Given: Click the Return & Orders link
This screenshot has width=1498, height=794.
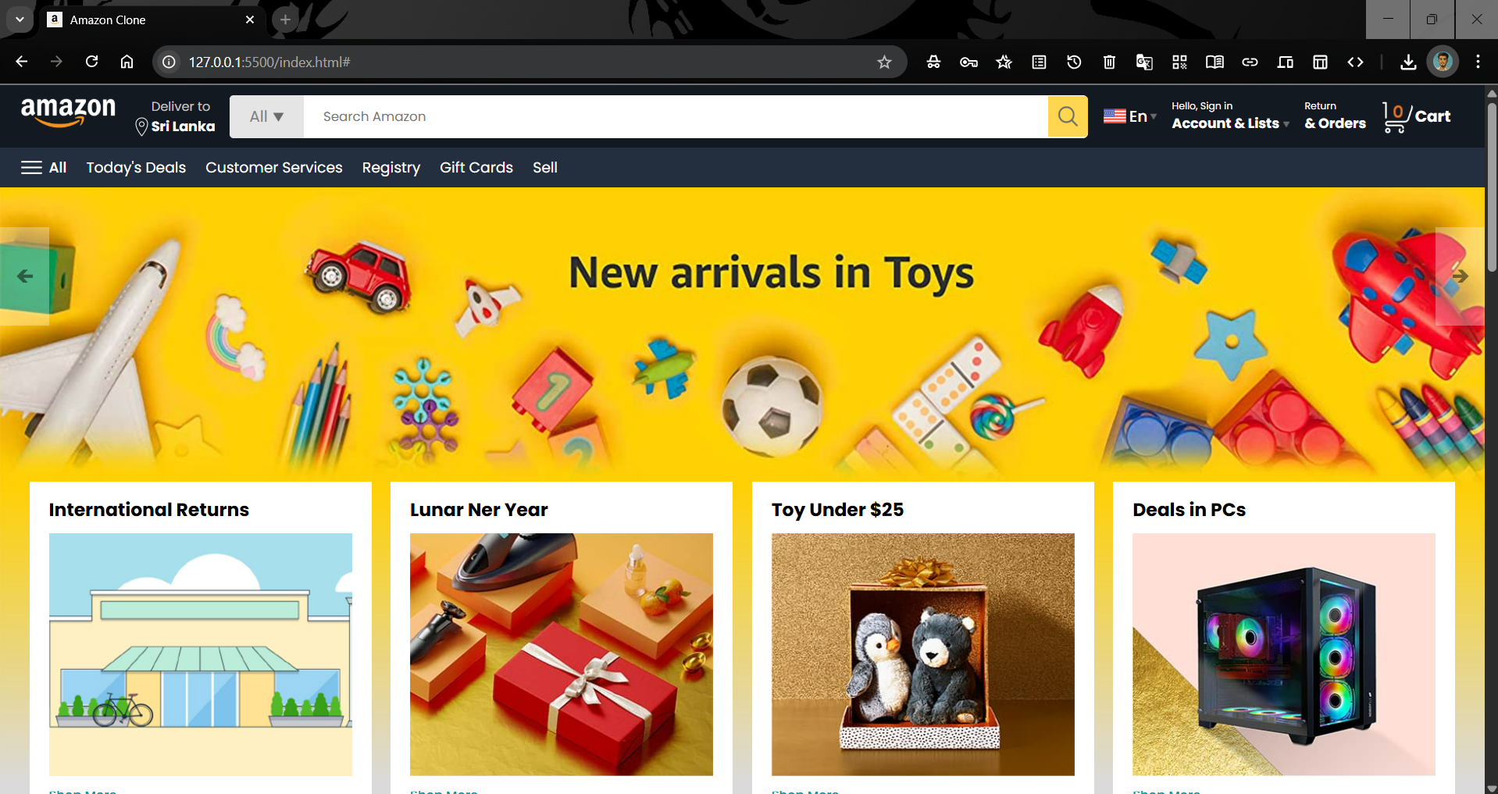Looking at the screenshot, I should [1335, 116].
